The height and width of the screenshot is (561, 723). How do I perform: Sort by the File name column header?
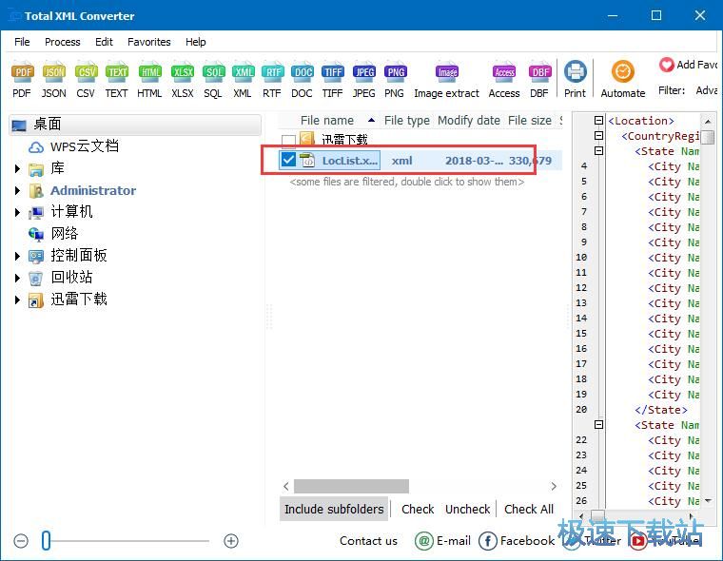tap(327, 121)
